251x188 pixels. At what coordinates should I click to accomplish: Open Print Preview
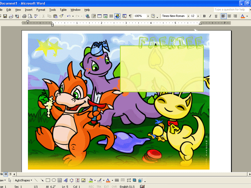pyautogui.click(x=30, y=16)
